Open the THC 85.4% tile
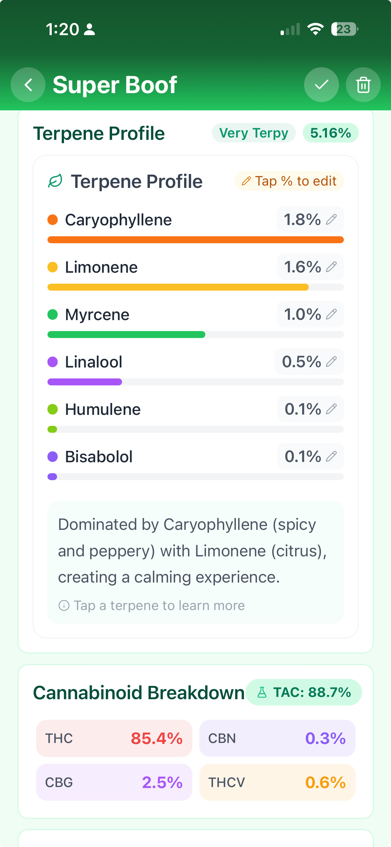The height and width of the screenshot is (847, 391). tap(114, 738)
